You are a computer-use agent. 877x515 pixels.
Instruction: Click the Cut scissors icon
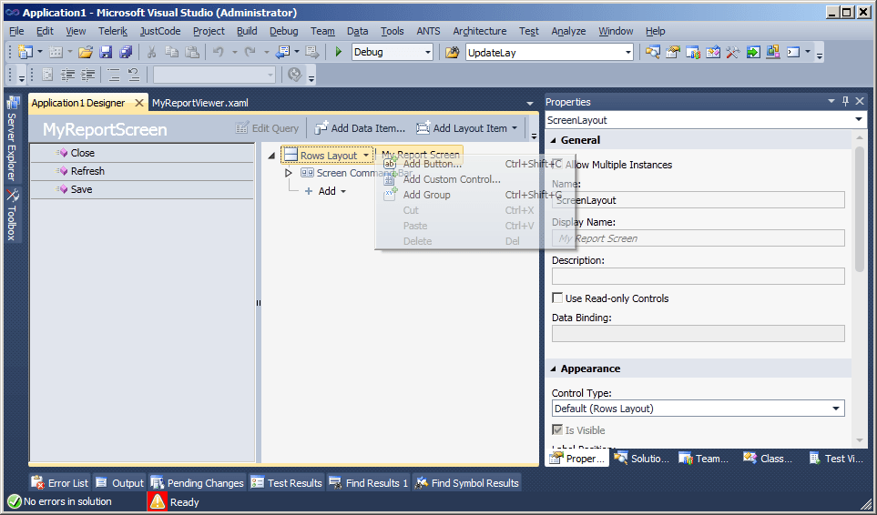151,53
